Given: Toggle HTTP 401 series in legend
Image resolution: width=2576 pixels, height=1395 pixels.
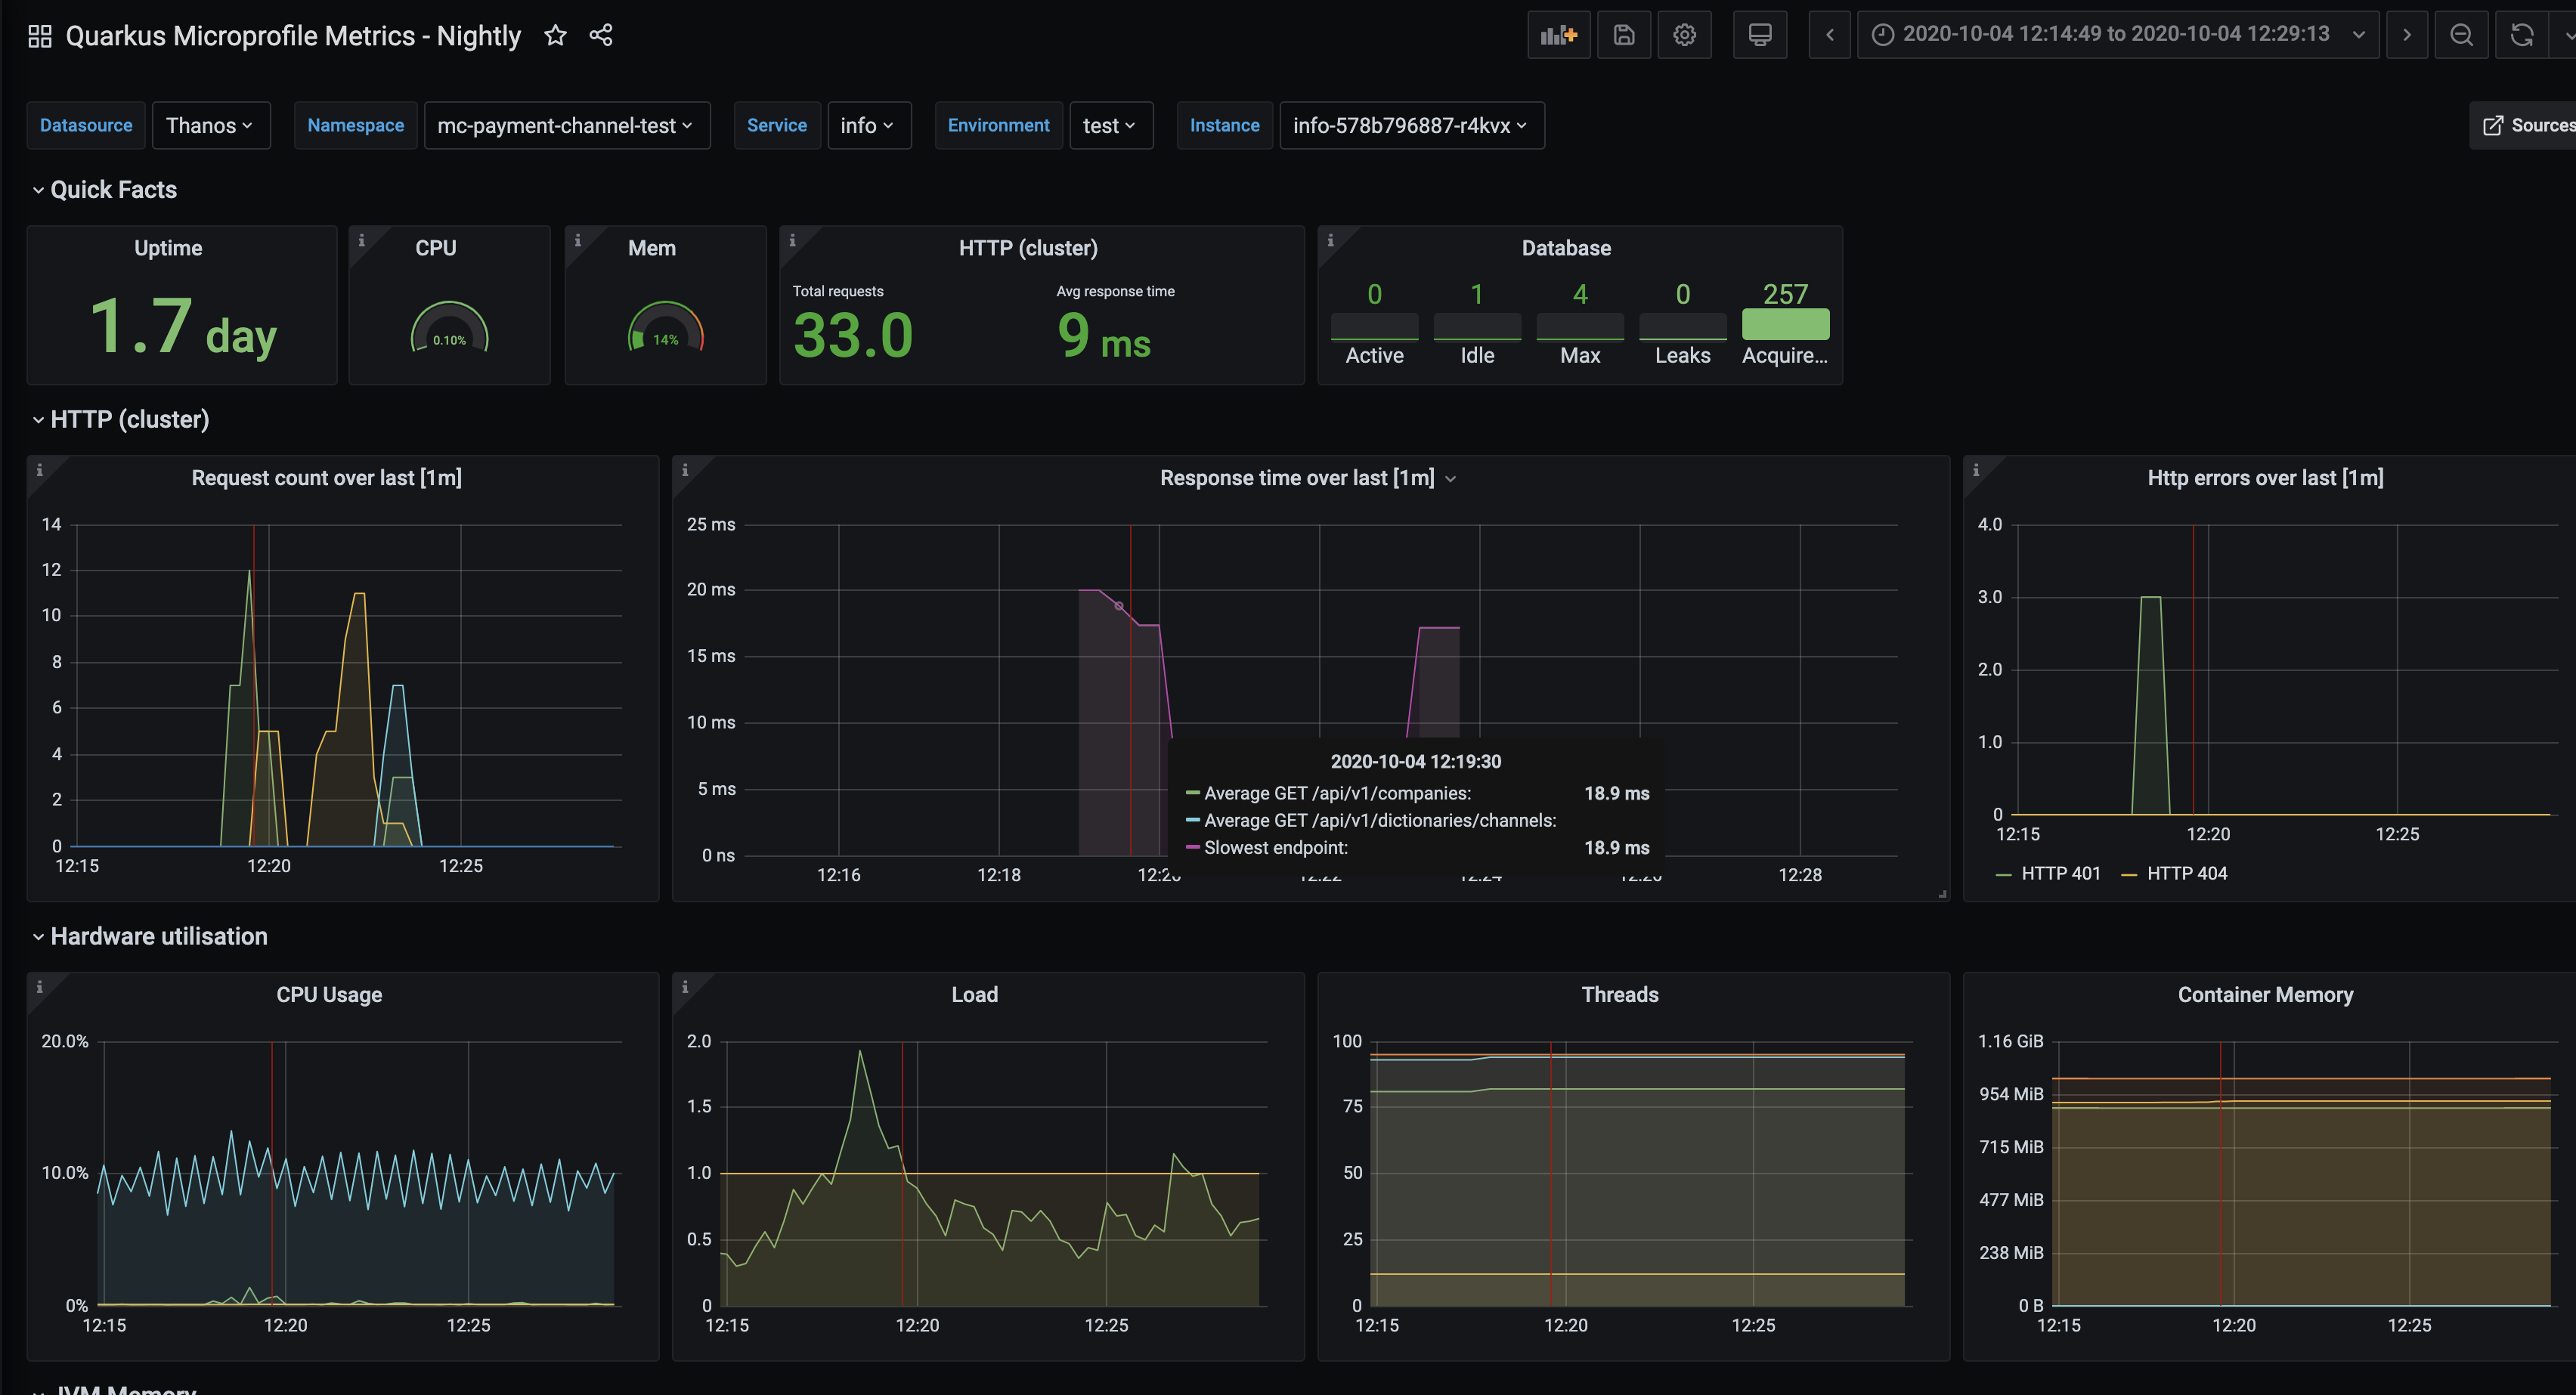Looking at the screenshot, I should 2059,873.
